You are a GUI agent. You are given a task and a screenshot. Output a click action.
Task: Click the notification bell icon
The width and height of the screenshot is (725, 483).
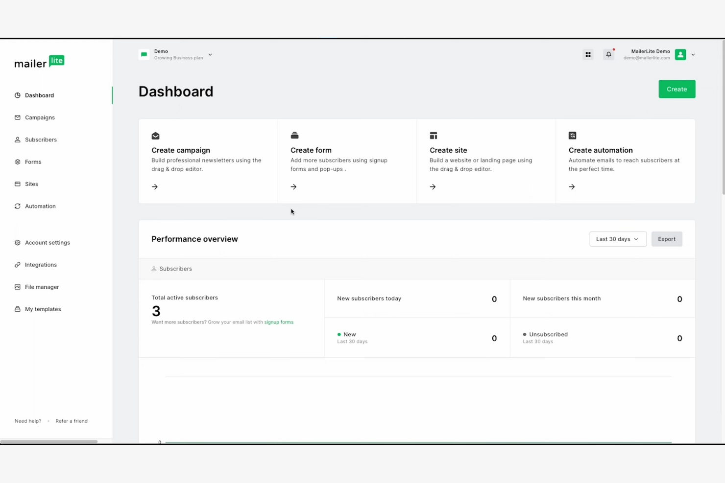[608, 54]
